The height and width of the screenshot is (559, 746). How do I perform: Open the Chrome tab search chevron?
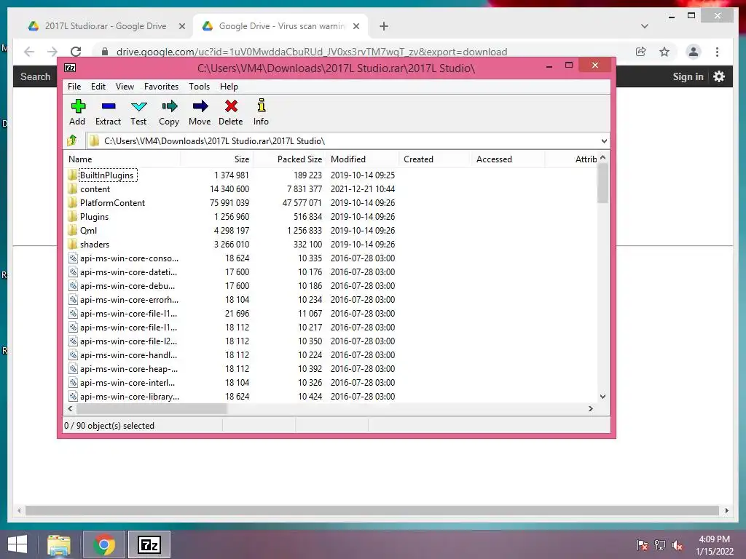[x=644, y=26]
